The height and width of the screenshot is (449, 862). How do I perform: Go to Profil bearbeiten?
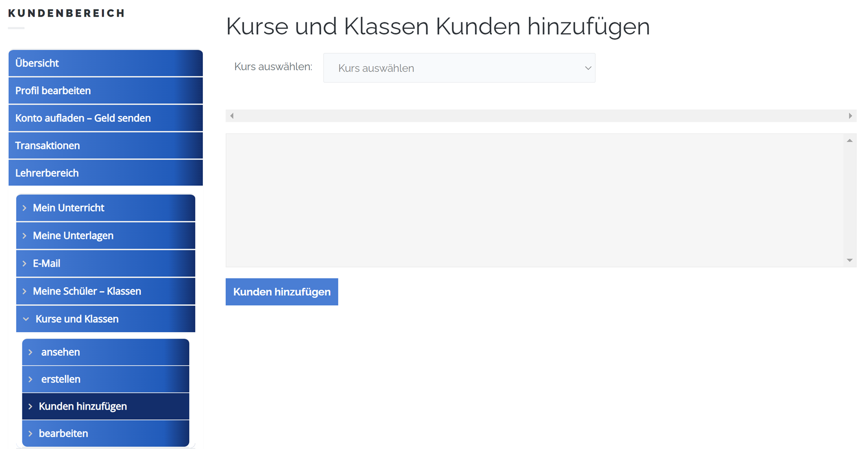click(105, 90)
